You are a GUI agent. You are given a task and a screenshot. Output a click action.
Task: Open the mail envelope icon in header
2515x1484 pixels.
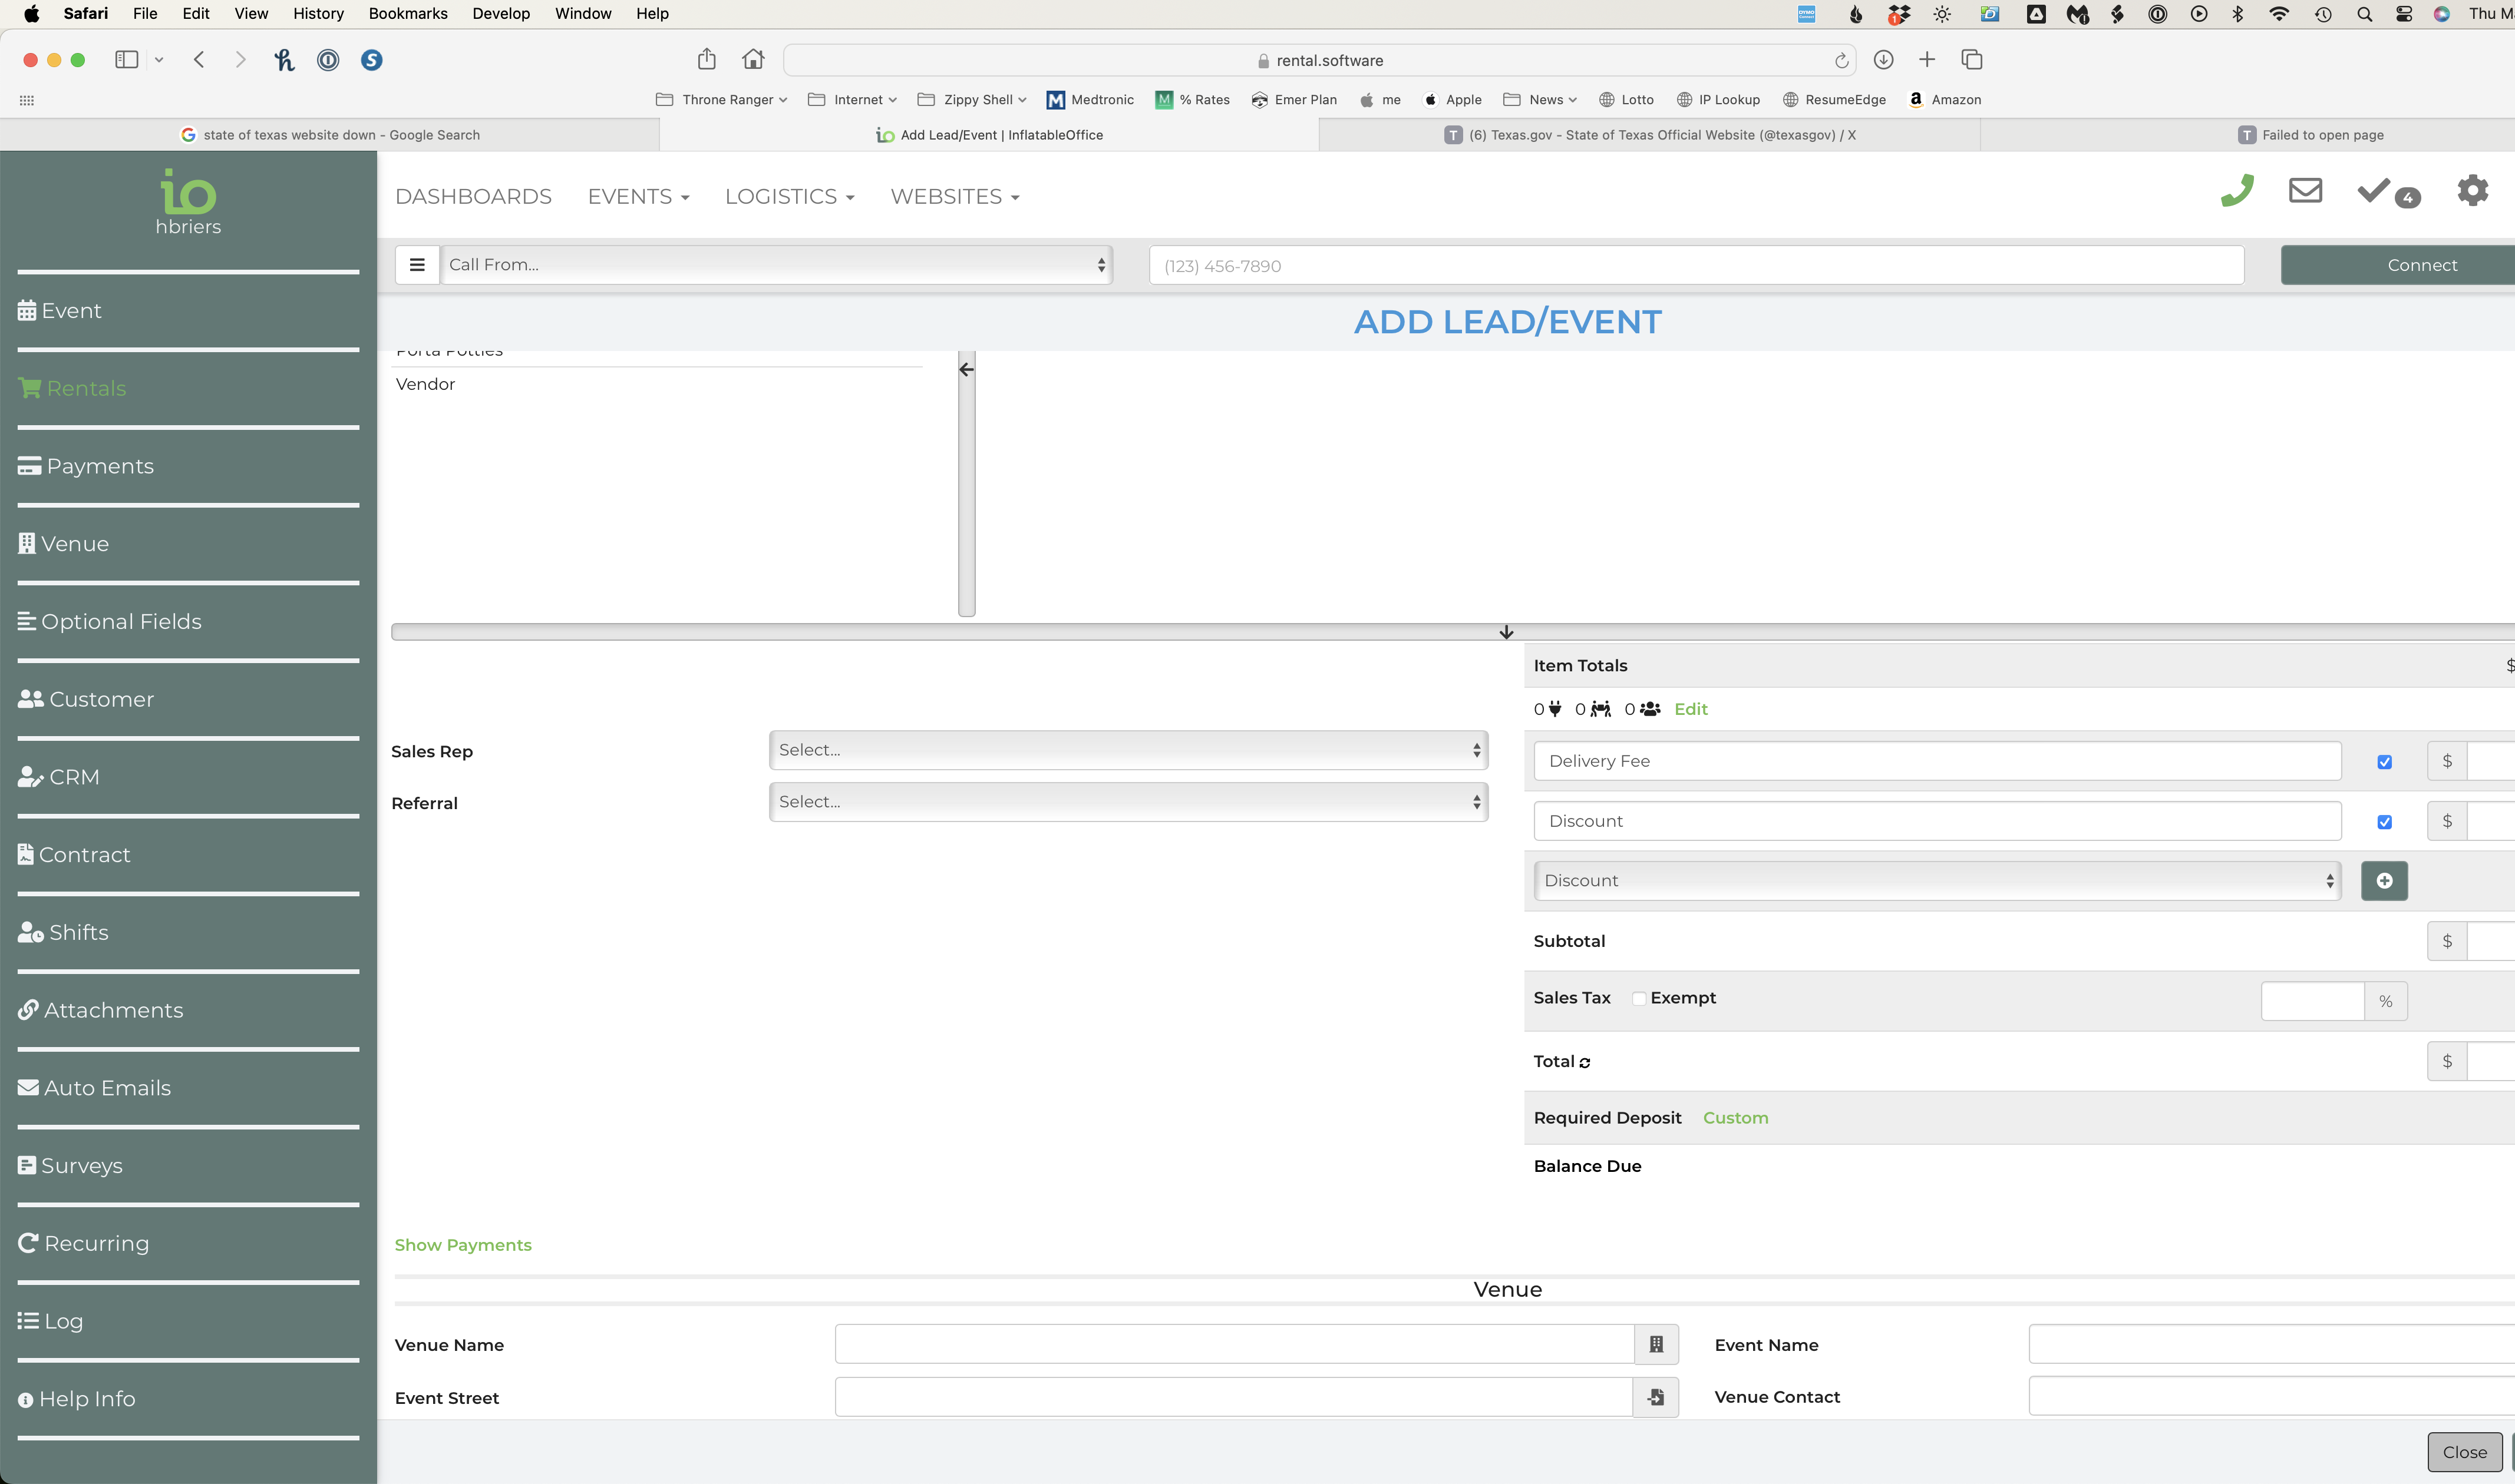[x=2305, y=190]
